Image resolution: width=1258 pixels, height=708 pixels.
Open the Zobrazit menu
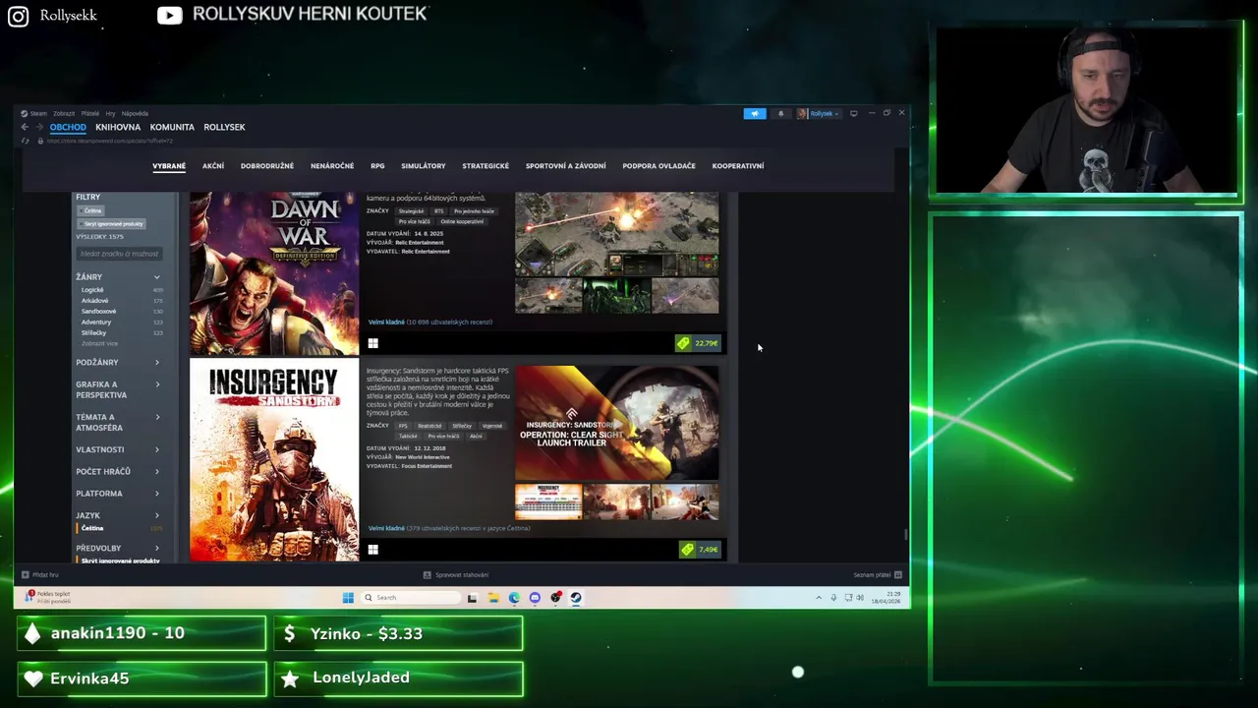(64, 114)
